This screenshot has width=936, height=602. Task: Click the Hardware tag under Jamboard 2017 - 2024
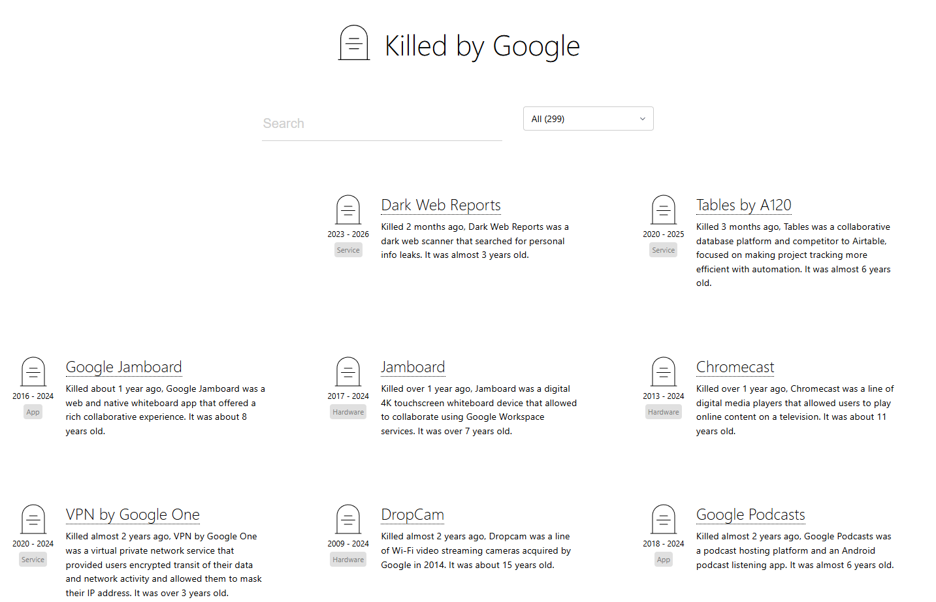[x=348, y=412]
